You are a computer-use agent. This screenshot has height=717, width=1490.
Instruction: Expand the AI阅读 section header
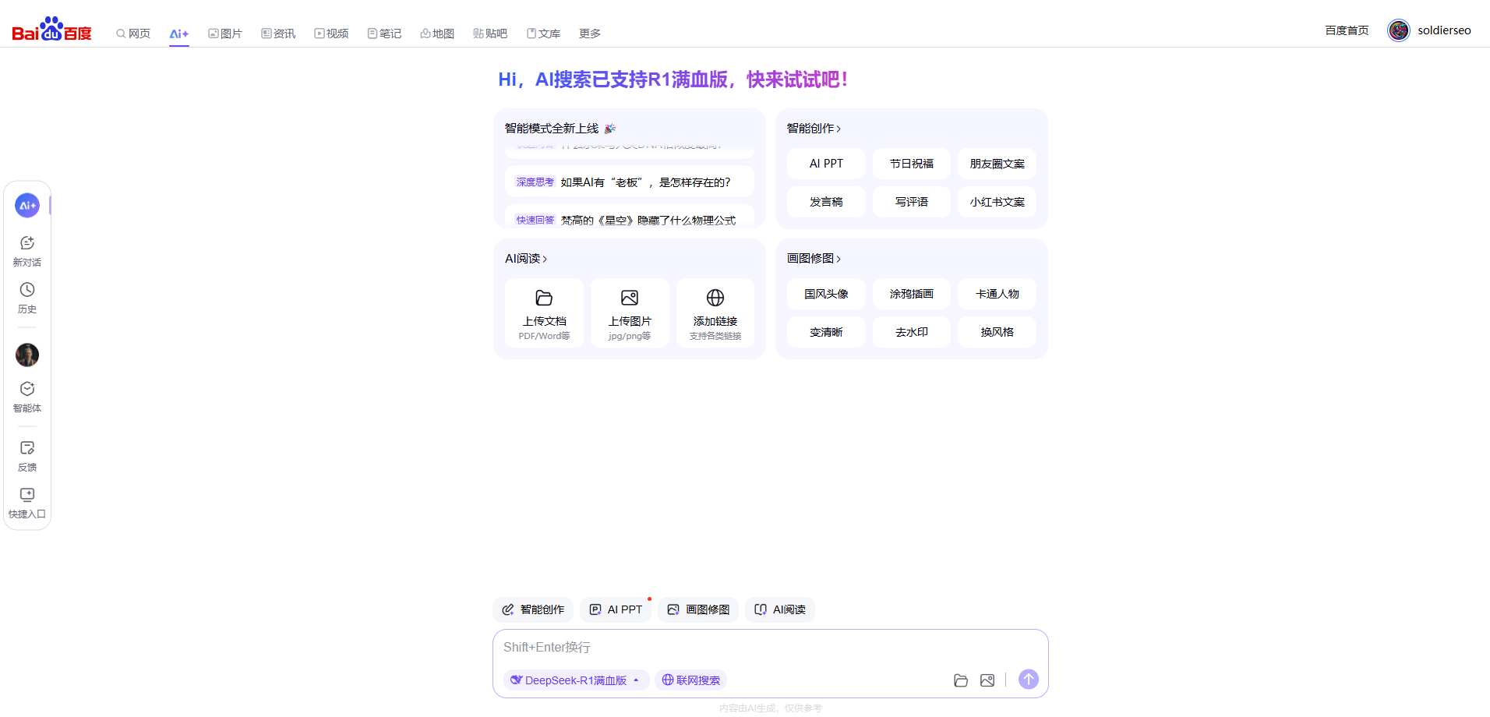(x=526, y=259)
